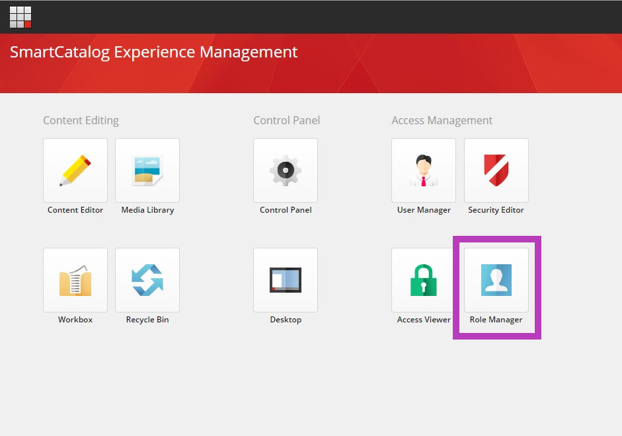
Task: Open Role Manager silhouette icon
Action: tap(496, 280)
